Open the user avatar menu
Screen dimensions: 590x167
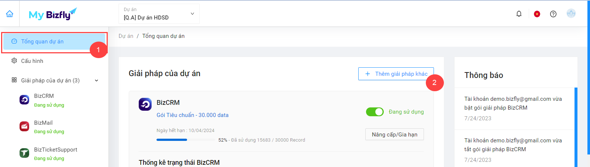[571, 14]
